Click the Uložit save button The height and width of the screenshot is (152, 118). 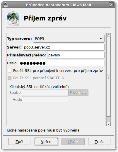73,141
